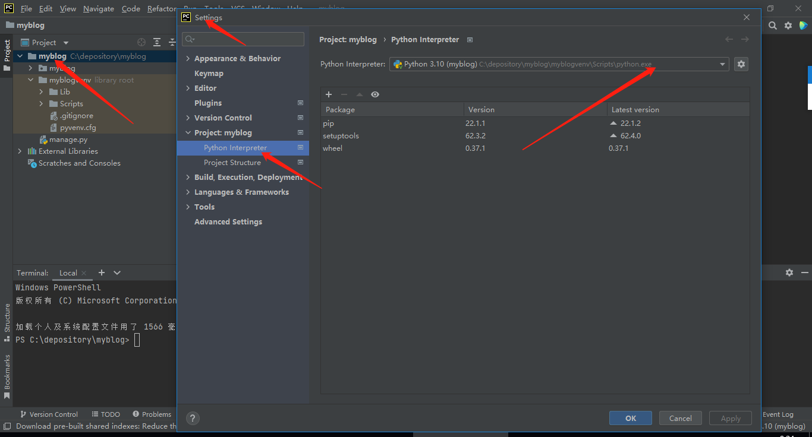The height and width of the screenshot is (437, 812).
Task: Open IDE settings gear in main toolbar
Action: coord(788,26)
